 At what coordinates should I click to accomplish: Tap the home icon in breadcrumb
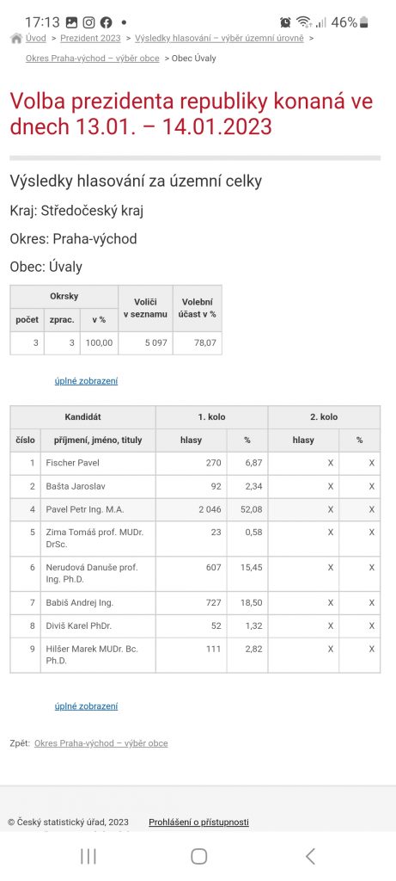pyautogui.click(x=16, y=38)
